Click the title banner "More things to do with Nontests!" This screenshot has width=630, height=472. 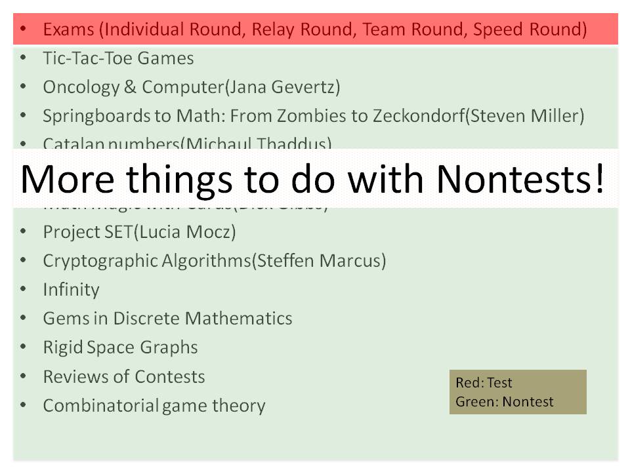click(312, 178)
